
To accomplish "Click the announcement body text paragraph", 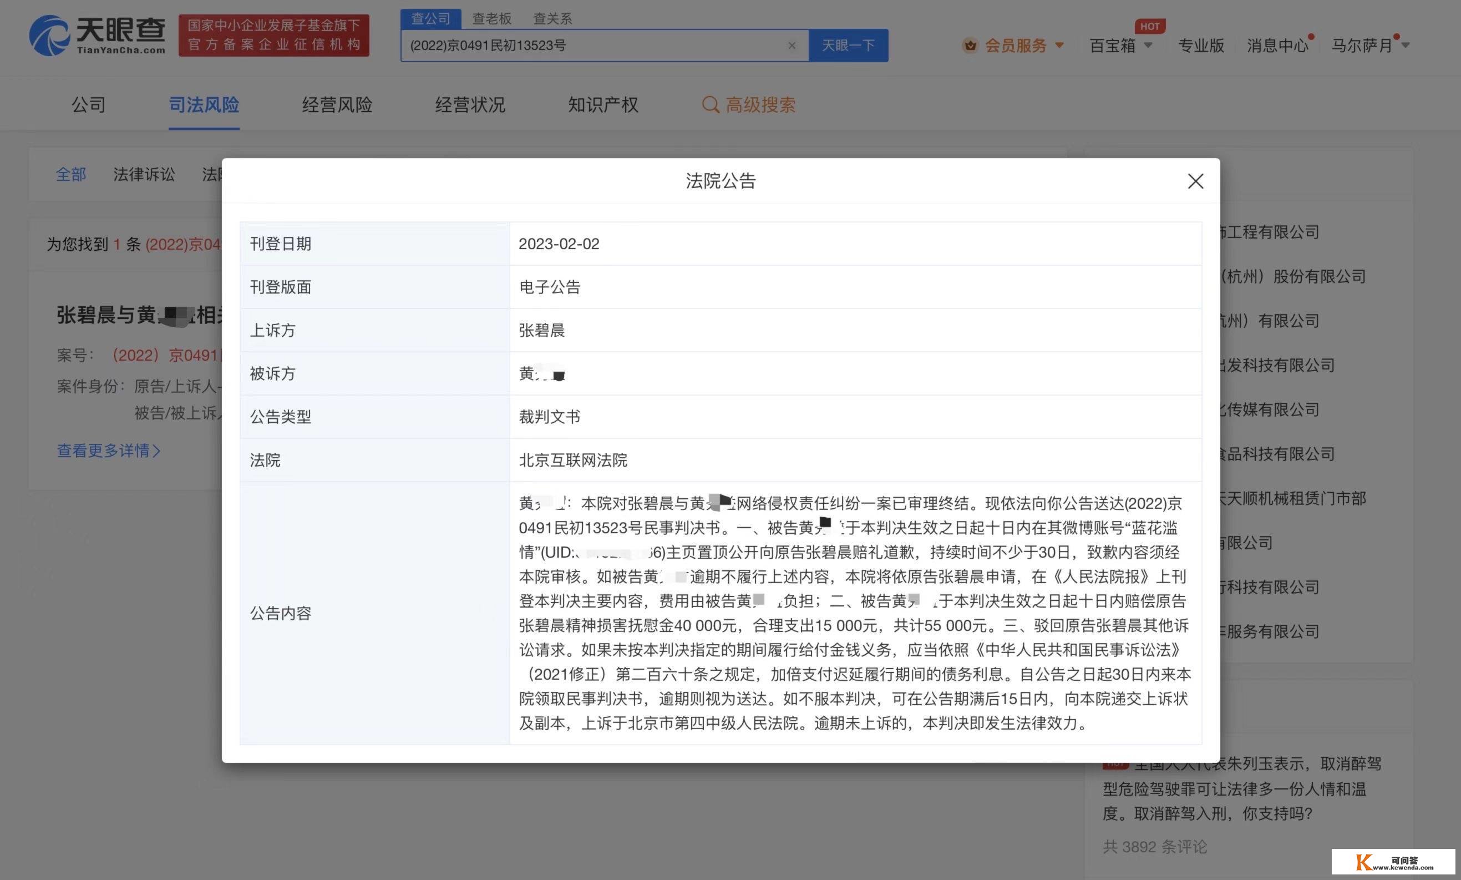I will point(855,613).
